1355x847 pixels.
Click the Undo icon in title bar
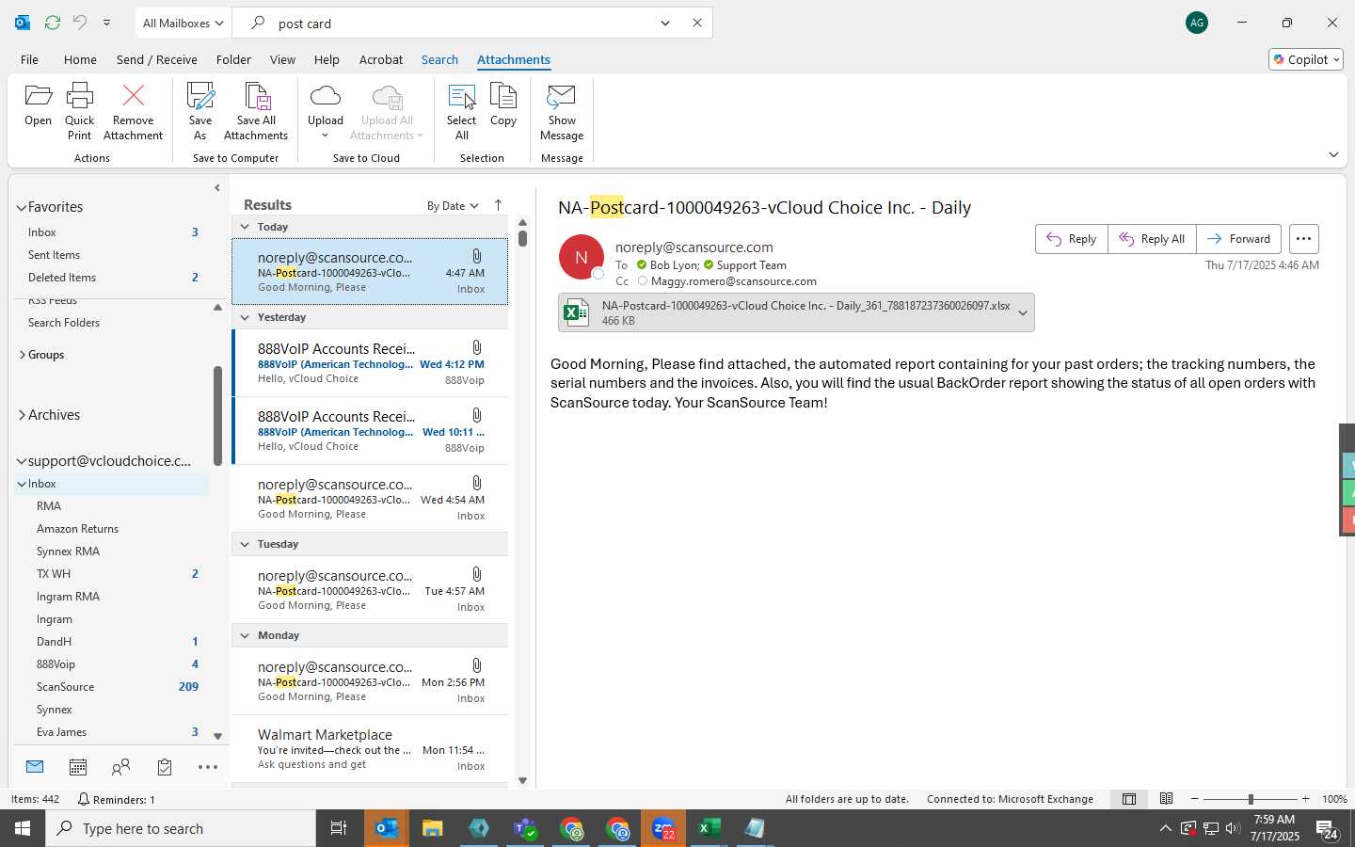80,23
